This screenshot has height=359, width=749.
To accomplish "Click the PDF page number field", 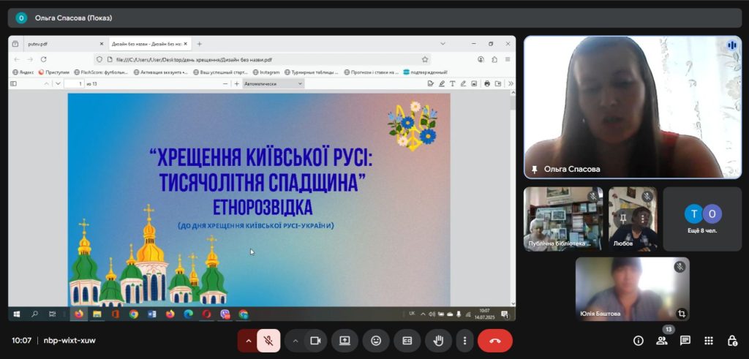I will click(x=75, y=83).
